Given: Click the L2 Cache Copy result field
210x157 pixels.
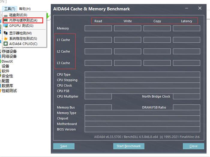Looking at the screenshot, I should pyautogui.click(x=157, y=52).
